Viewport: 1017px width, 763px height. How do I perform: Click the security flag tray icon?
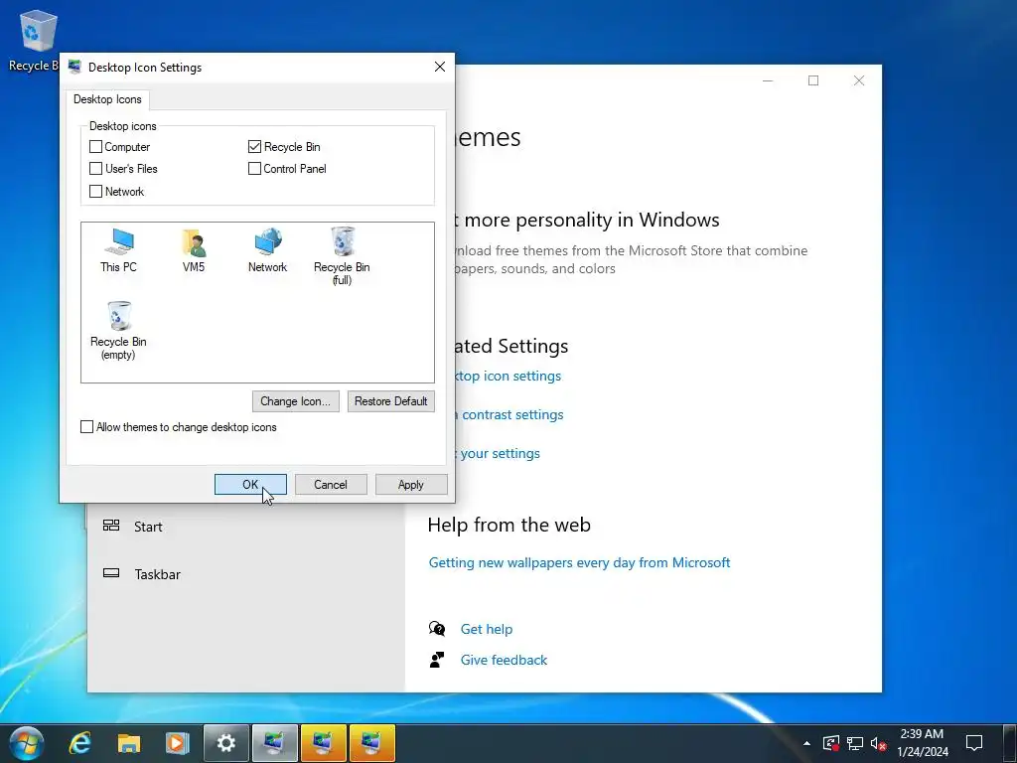831,743
